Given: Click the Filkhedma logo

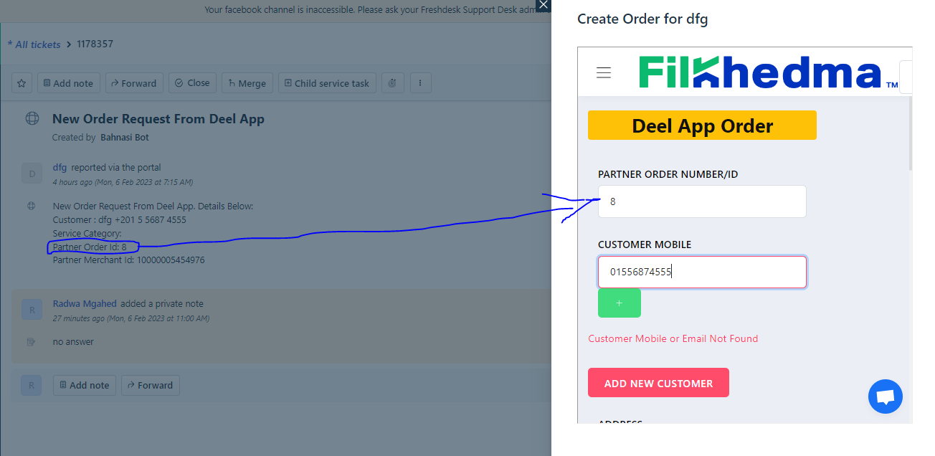Looking at the screenshot, I should tap(768, 73).
